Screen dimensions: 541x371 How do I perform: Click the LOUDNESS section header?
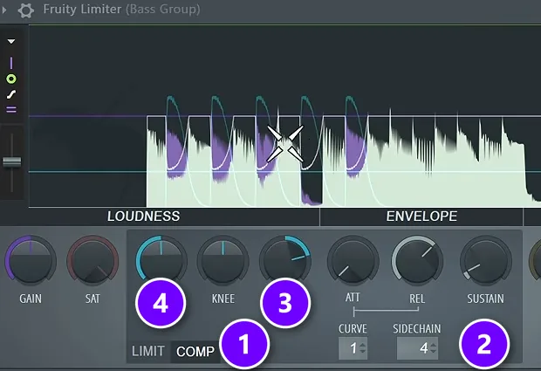[143, 216]
